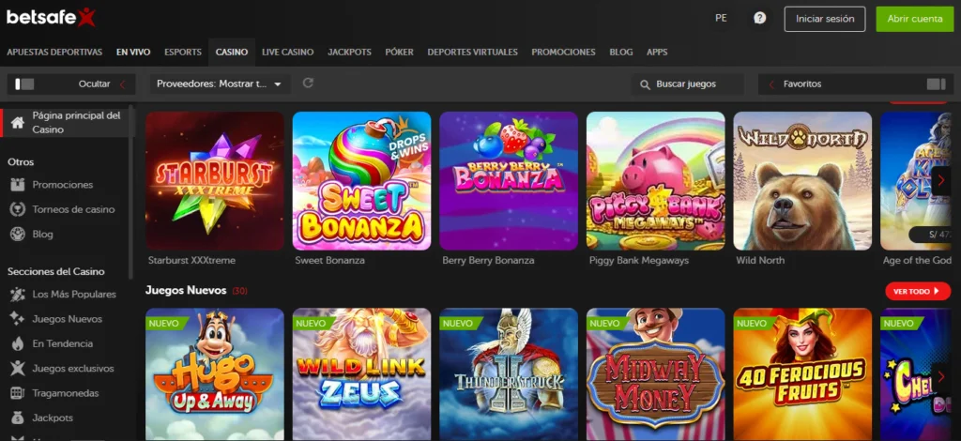
Task: Open DEPORTES VIRTUALES tab
Action: [x=473, y=52]
